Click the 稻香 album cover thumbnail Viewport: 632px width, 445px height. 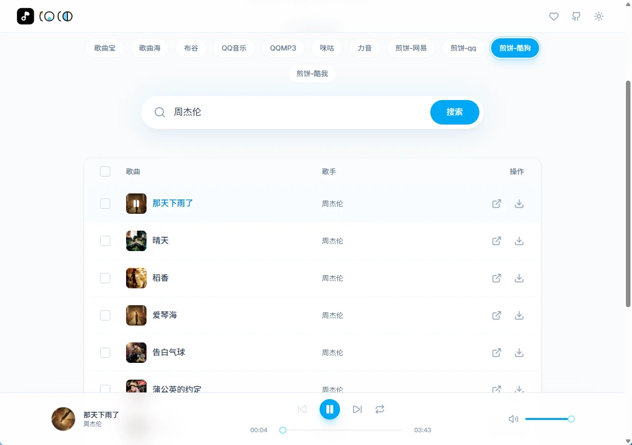click(x=136, y=278)
